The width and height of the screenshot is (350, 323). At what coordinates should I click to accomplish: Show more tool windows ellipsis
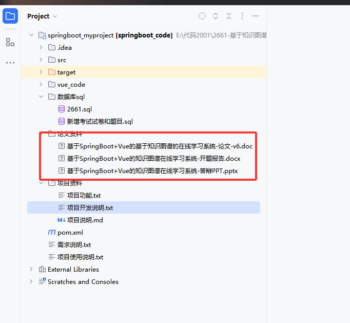point(10,63)
